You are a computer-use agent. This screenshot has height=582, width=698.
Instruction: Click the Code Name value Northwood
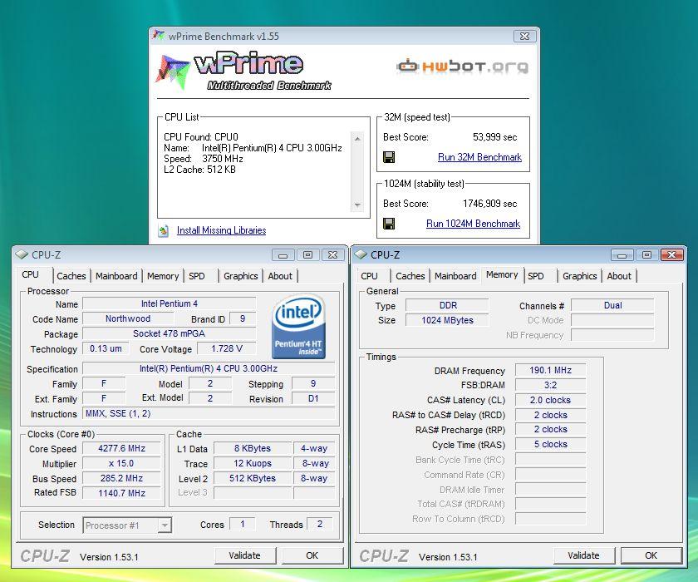[128, 318]
